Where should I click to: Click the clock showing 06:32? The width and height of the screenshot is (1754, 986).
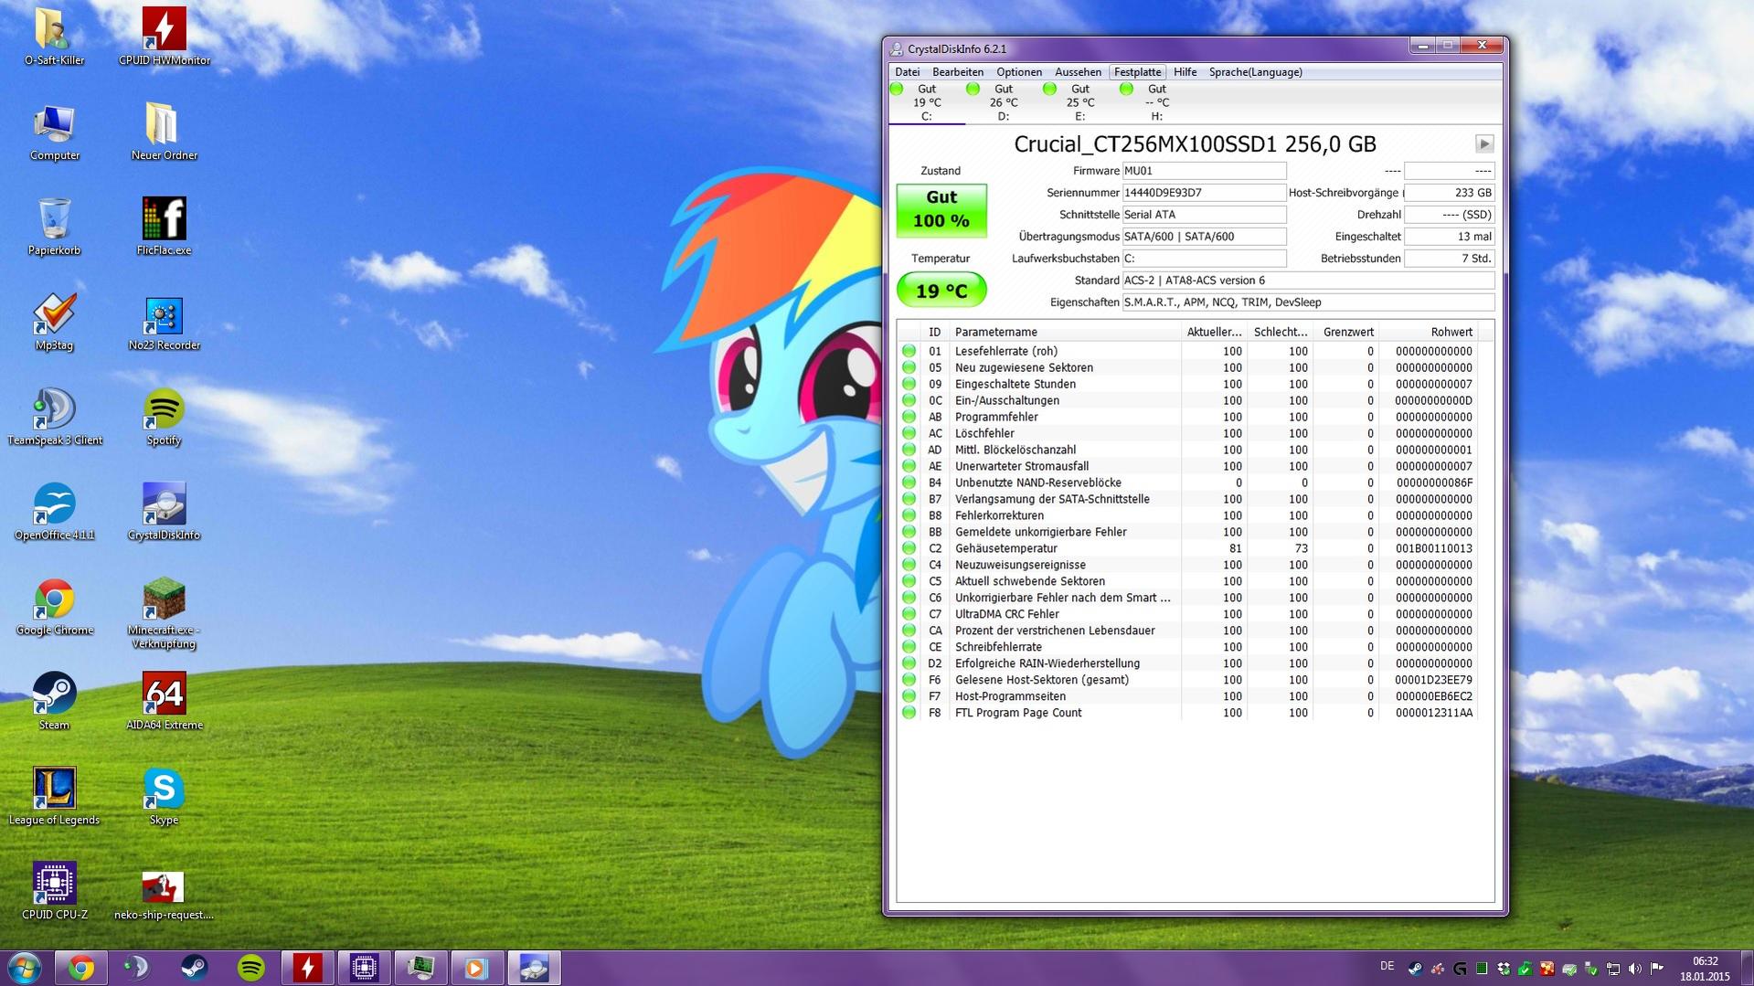(x=1705, y=961)
